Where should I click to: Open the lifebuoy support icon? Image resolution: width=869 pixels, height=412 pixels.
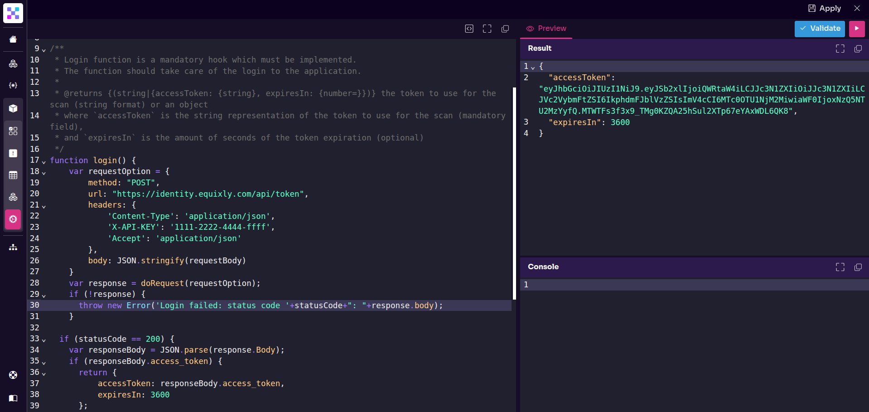click(x=13, y=375)
